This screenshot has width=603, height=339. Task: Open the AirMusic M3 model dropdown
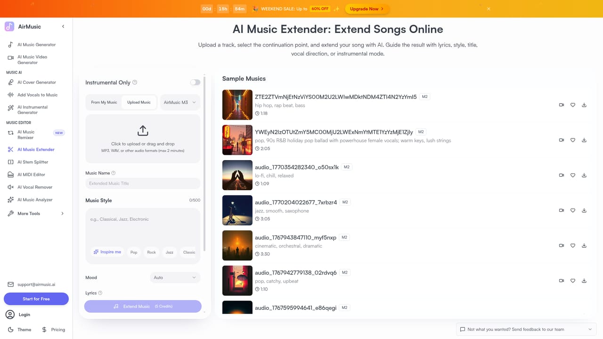(180, 102)
